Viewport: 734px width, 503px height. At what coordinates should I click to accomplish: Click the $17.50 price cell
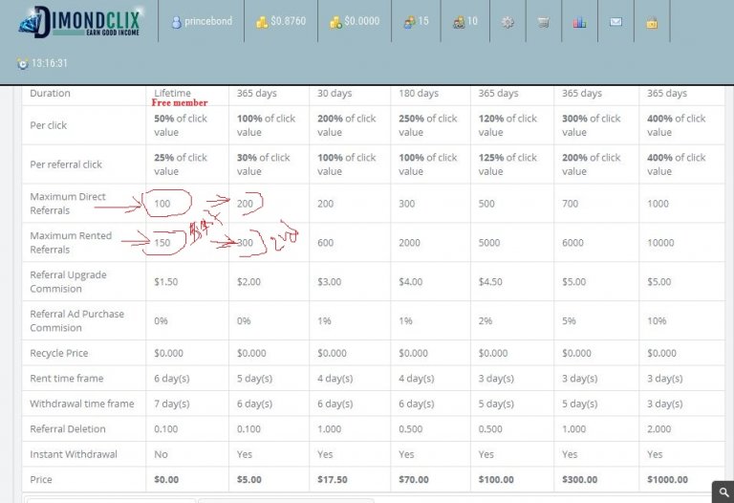click(x=332, y=479)
